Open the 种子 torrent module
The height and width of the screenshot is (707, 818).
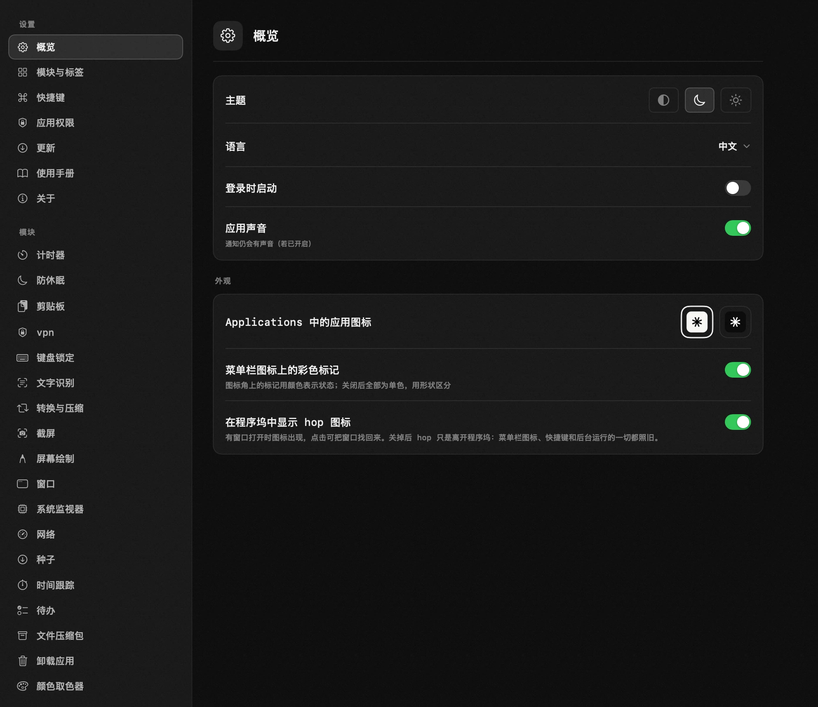96,560
